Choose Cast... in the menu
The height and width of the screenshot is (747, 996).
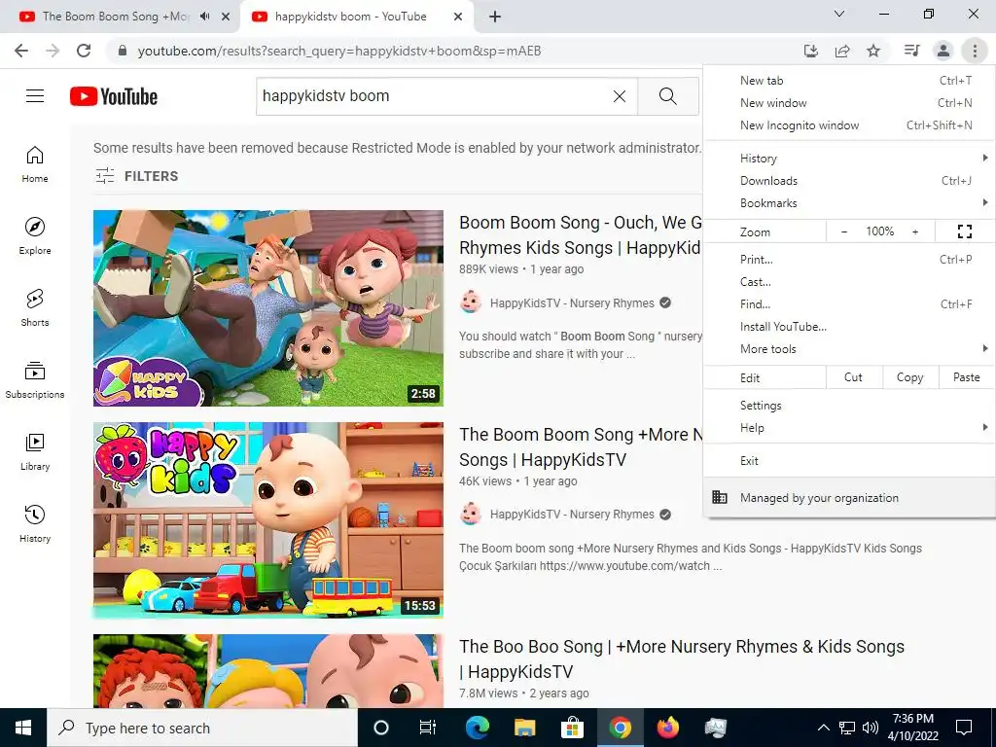(x=849, y=282)
